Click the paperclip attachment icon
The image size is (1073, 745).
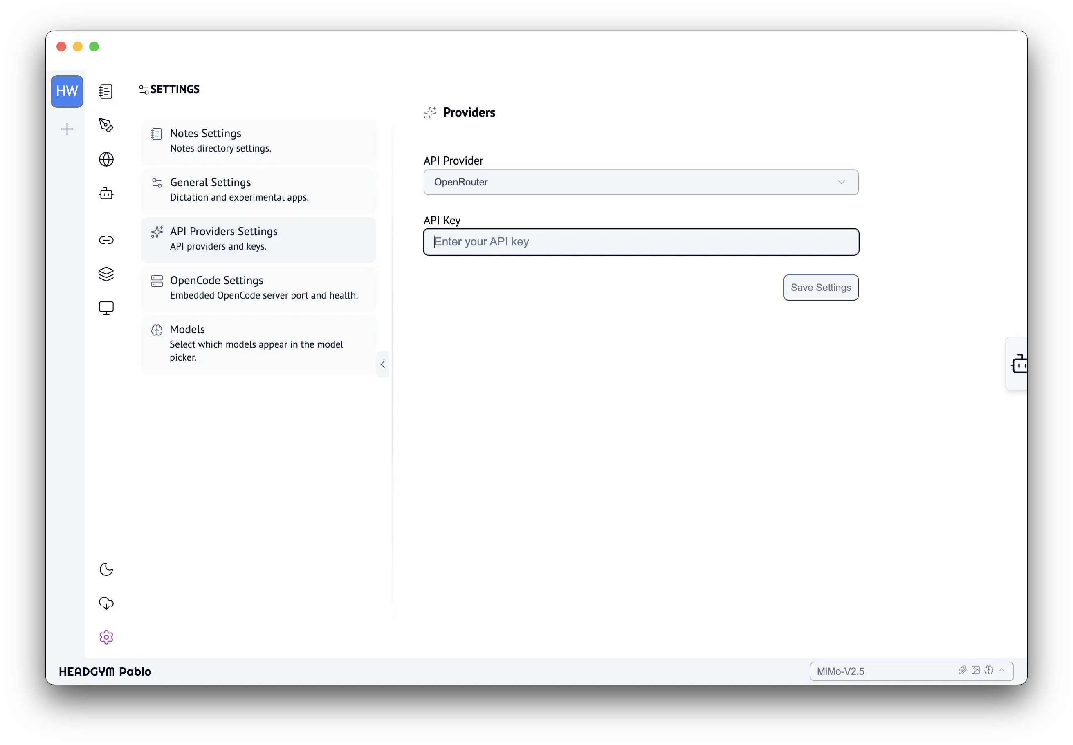click(962, 670)
